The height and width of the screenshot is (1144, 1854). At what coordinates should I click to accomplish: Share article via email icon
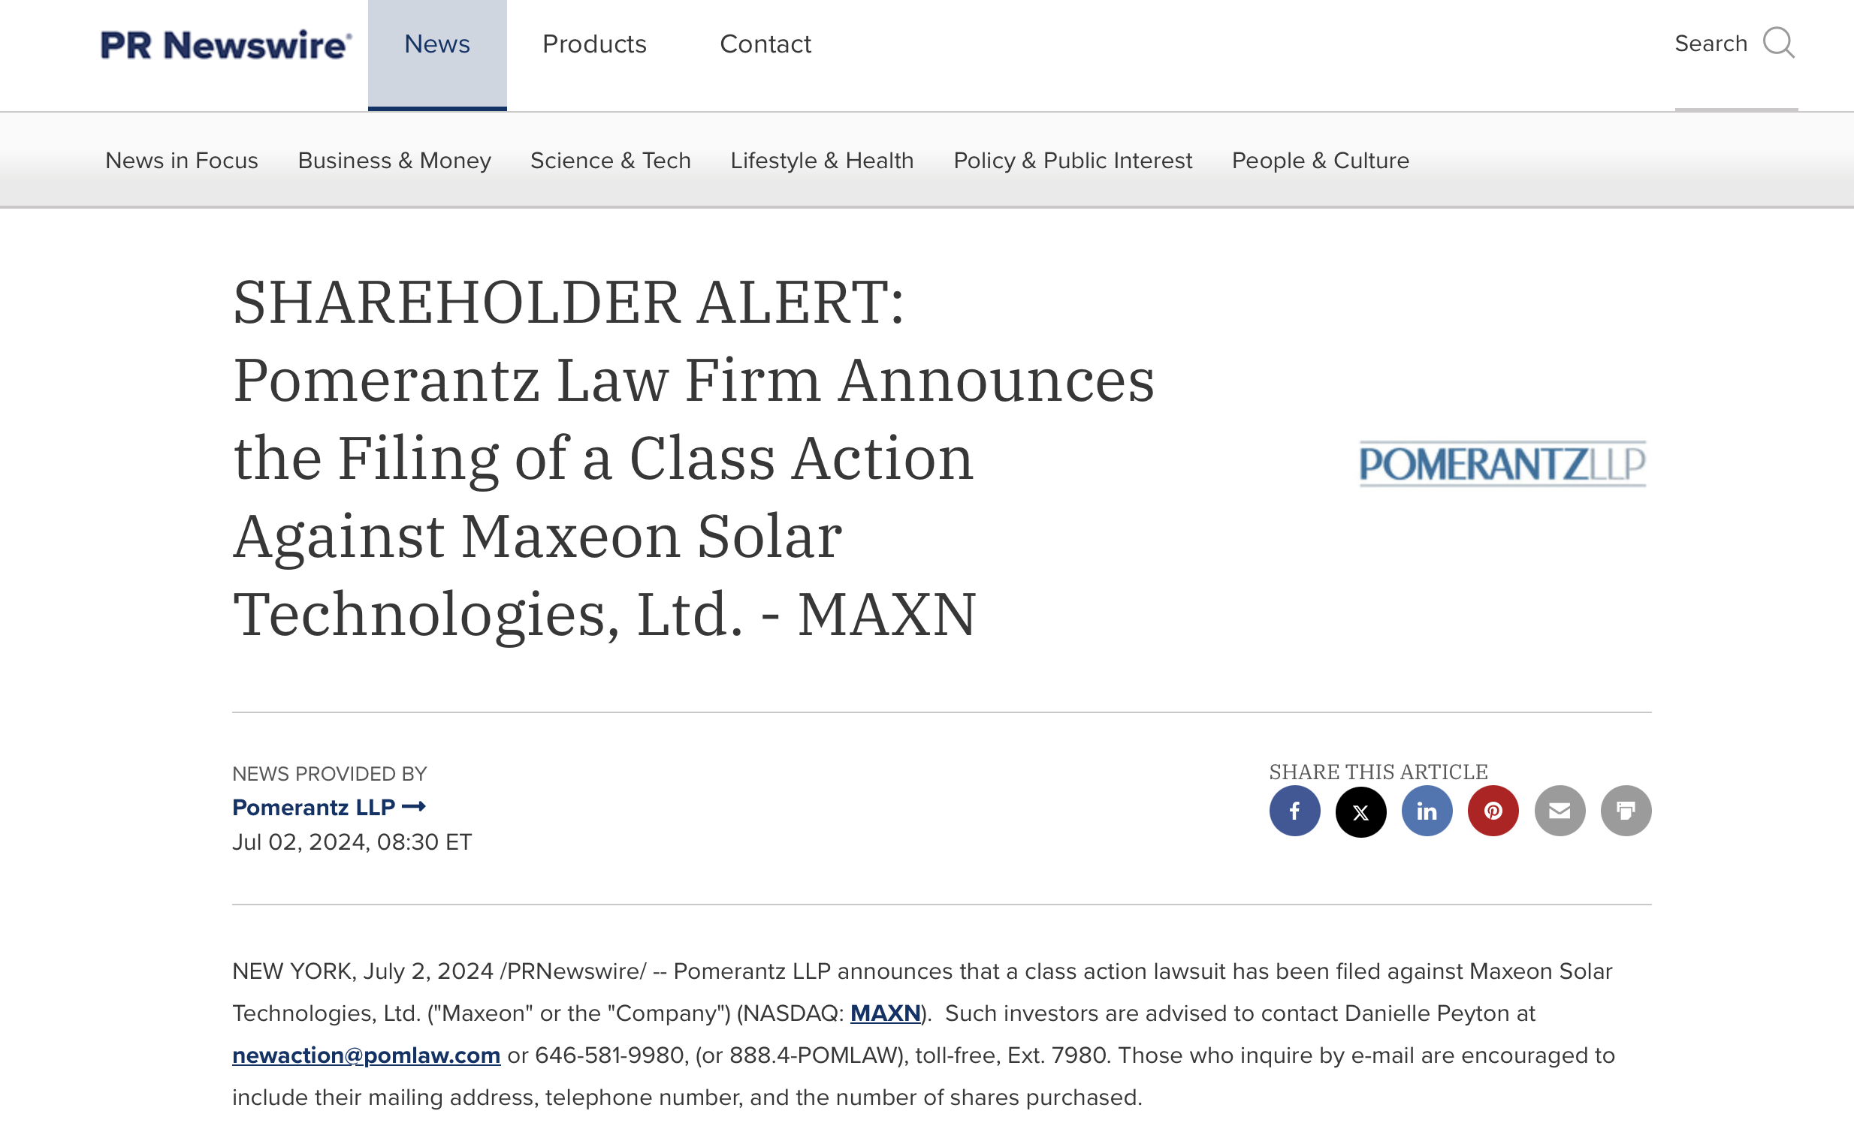tap(1560, 811)
